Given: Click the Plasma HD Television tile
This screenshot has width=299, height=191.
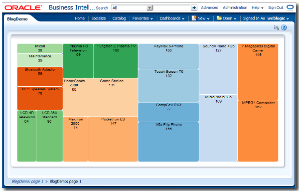Looking at the screenshot, I should (78, 61).
